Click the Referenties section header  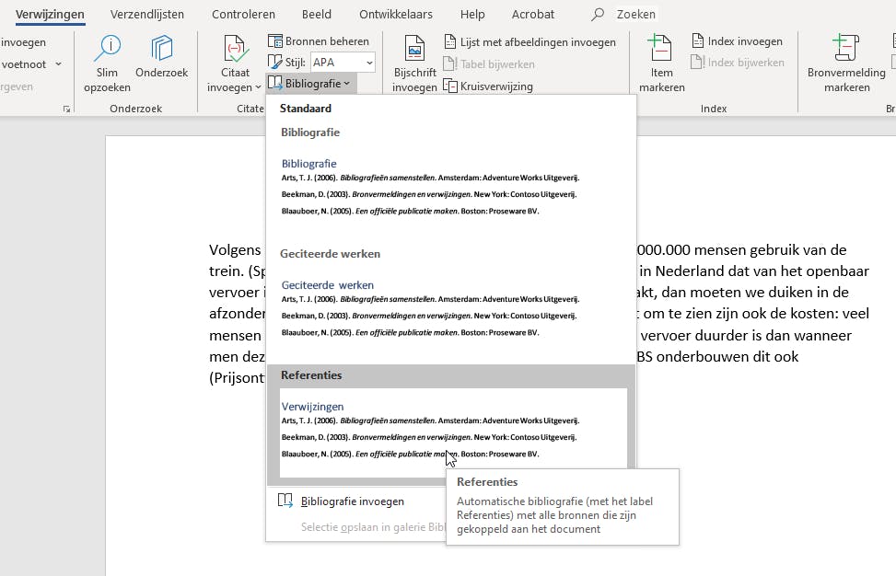311,375
